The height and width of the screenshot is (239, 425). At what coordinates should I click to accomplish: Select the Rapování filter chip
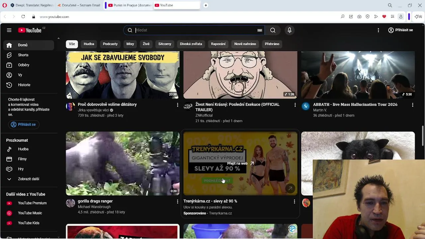pyautogui.click(x=218, y=44)
